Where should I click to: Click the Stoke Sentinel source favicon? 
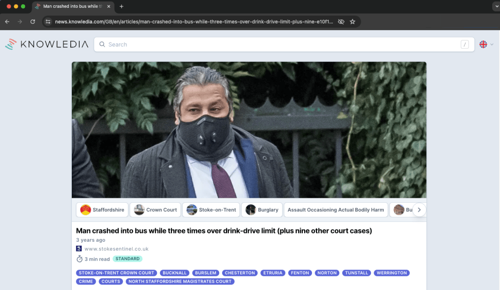coord(79,249)
